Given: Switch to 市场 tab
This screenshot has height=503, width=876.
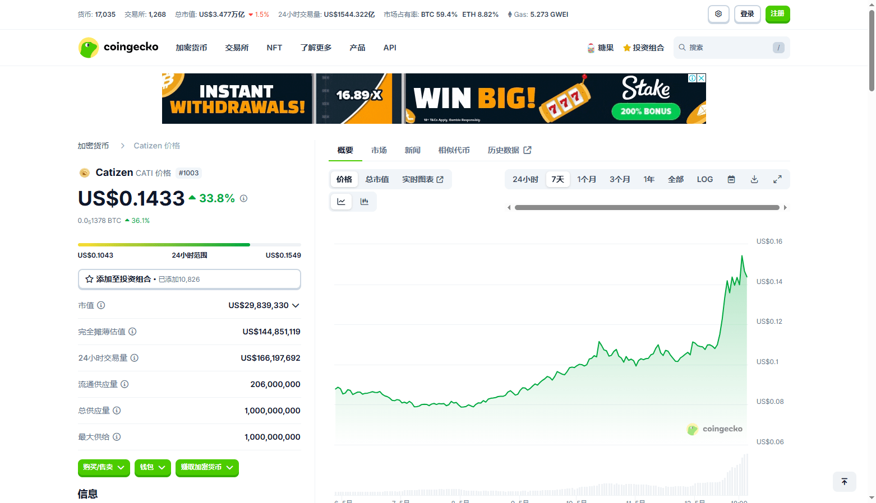Looking at the screenshot, I should coord(379,150).
